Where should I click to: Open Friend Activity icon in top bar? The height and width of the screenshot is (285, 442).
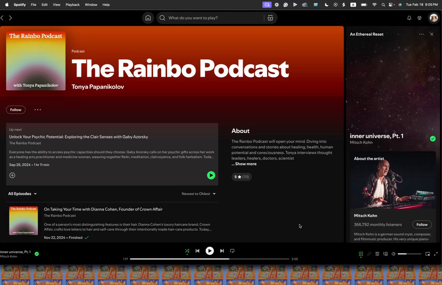420,18
